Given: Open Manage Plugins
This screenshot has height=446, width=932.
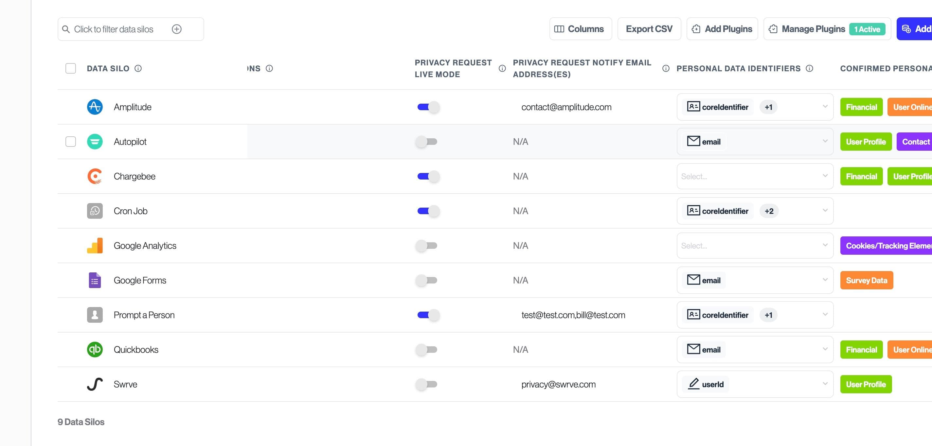Looking at the screenshot, I should coord(813,29).
